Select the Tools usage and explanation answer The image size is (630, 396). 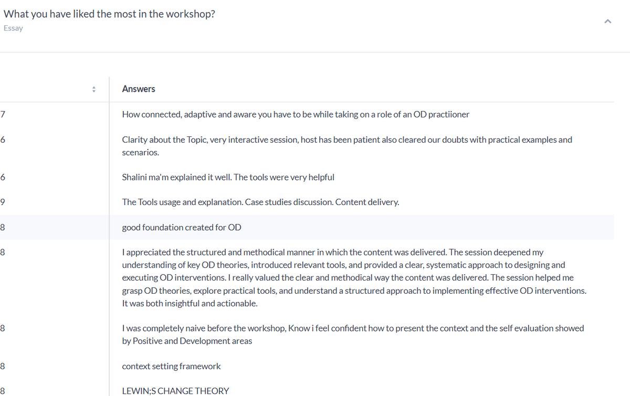click(260, 202)
